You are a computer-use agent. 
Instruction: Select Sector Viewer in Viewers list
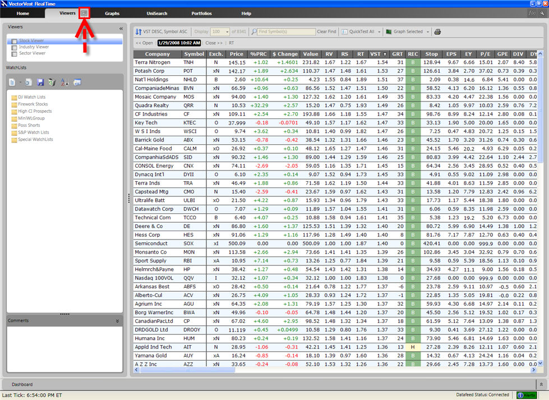(x=32, y=53)
